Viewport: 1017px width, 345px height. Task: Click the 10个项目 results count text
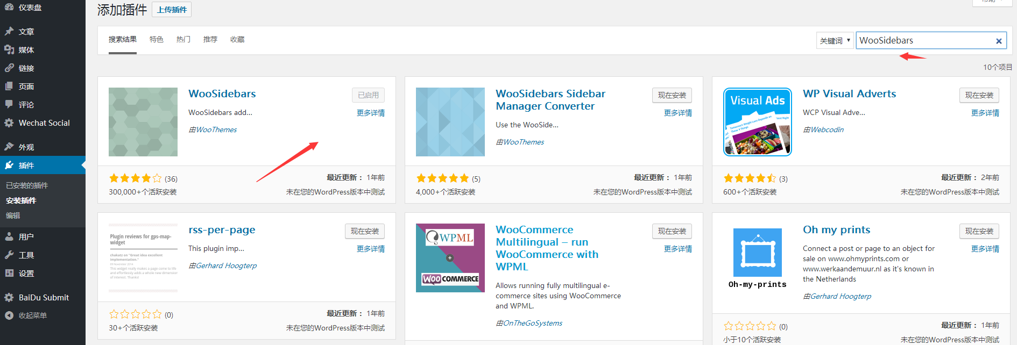click(998, 67)
